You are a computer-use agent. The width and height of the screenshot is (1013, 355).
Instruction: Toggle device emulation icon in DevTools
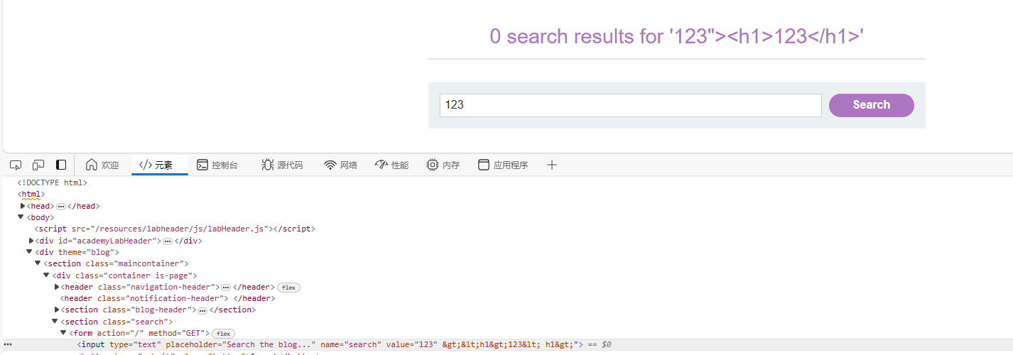pos(38,165)
